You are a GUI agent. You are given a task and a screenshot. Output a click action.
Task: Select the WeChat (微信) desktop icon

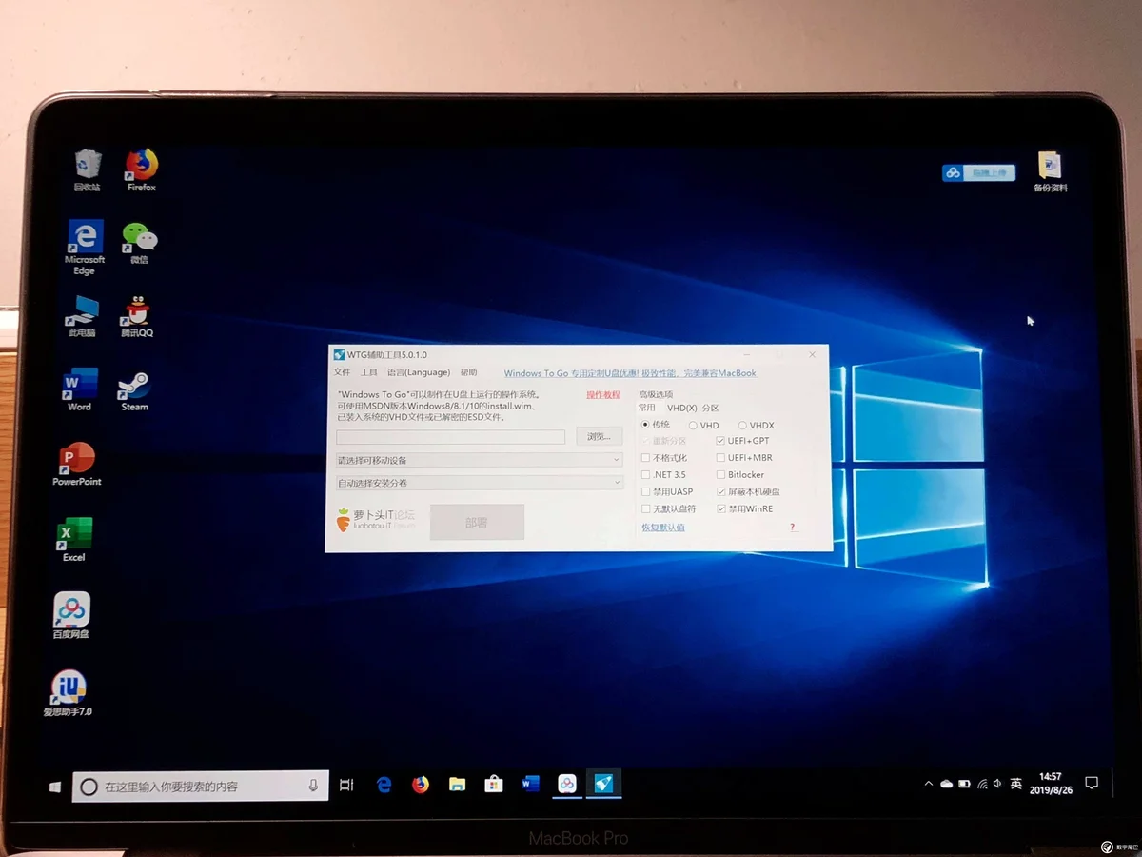[140, 244]
